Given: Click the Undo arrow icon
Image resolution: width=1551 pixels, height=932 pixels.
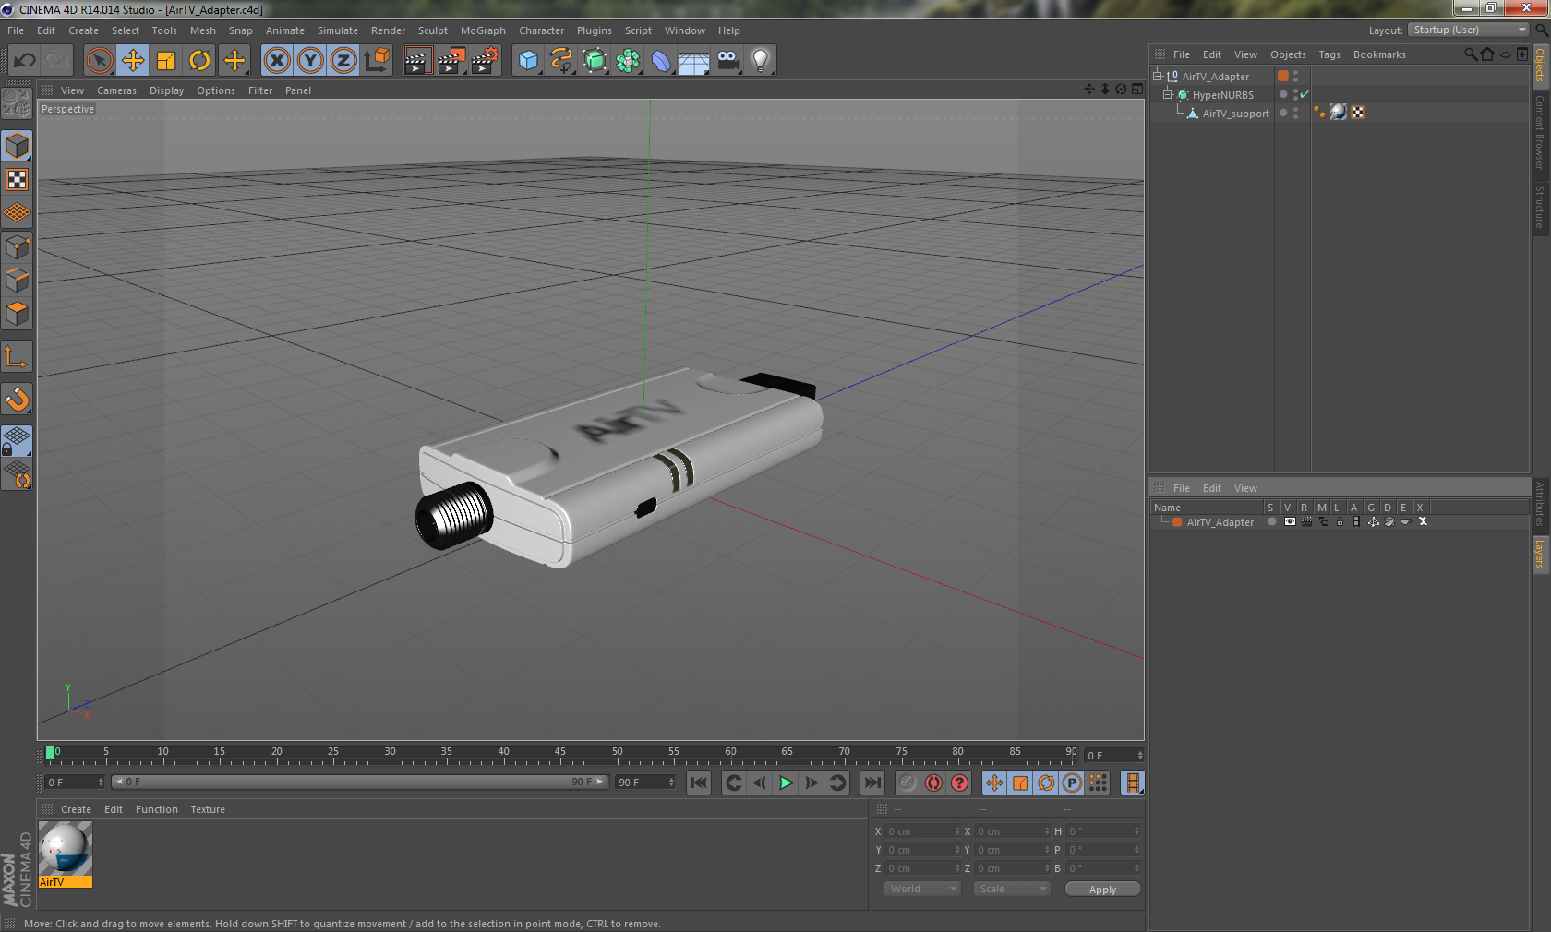Looking at the screenshot, I should [x=24, y=61].
